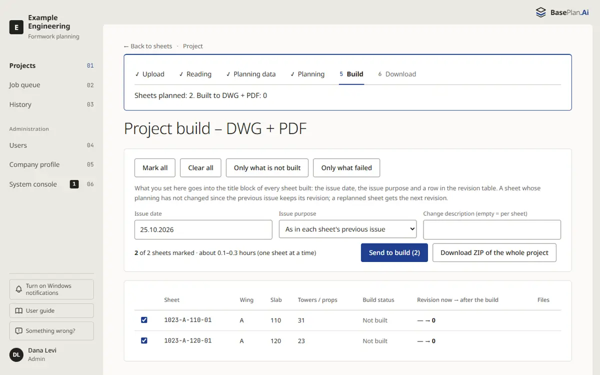Open the User guide
The height and width of the screenshot is (375, 600).
(51, 310)
